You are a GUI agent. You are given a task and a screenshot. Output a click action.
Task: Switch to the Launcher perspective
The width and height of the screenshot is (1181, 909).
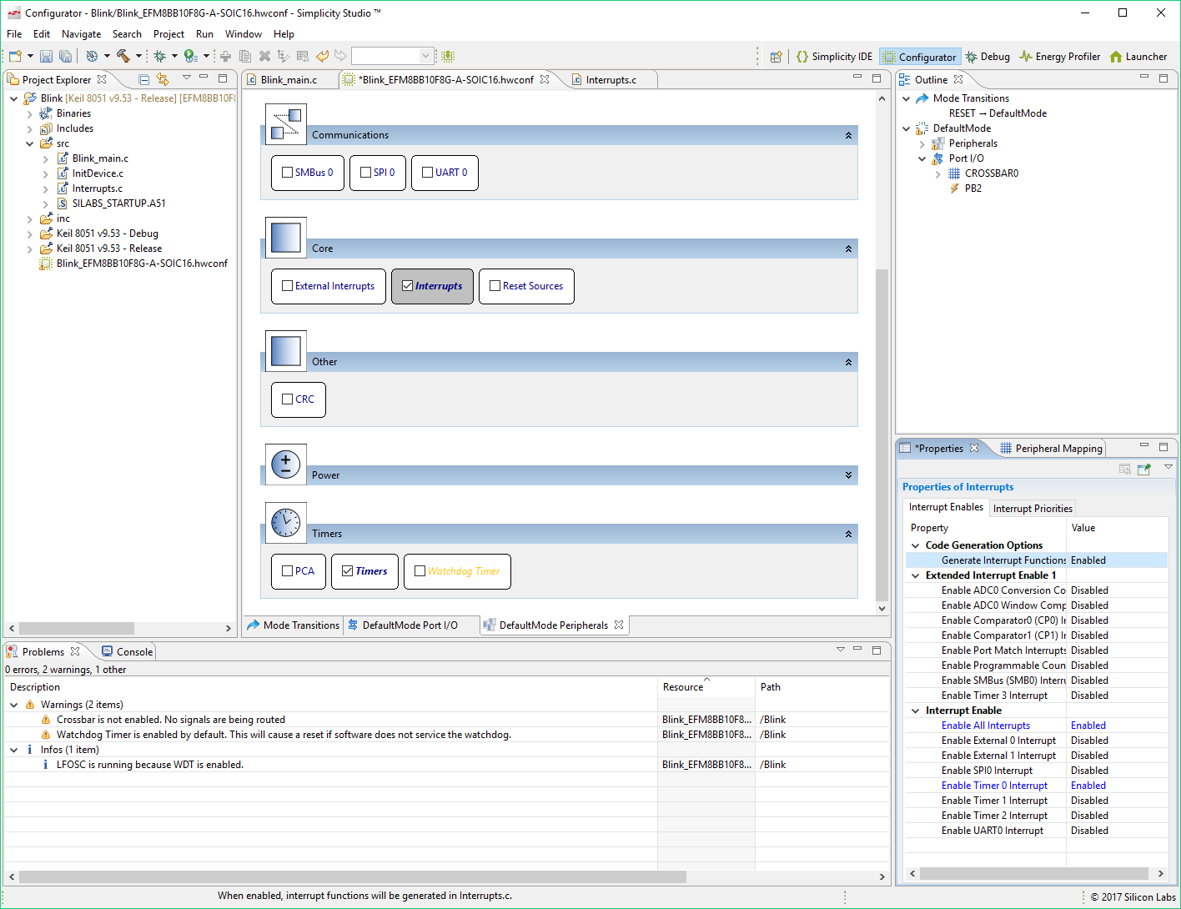tap(1138, 57)
